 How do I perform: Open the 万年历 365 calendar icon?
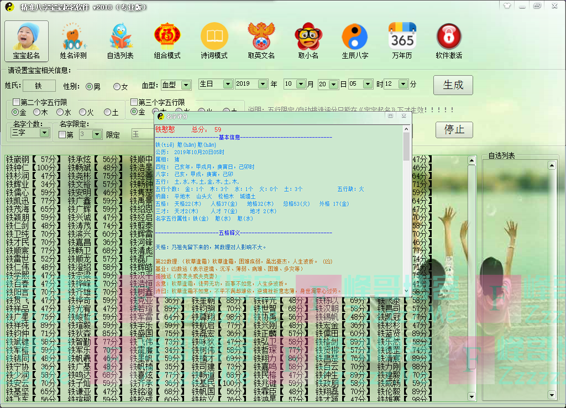[x=402, y=41]
